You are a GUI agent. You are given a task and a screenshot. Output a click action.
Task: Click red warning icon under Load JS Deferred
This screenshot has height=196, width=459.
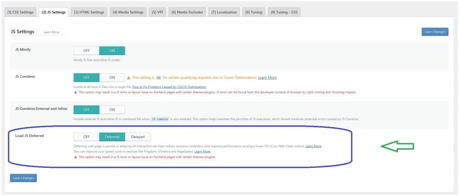75,157
